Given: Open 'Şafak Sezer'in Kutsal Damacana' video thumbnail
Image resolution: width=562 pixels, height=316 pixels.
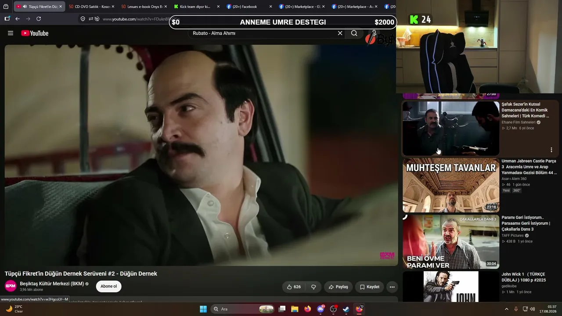Looking at the screenshot, I should pyautogui.click(x=451, y=129).
